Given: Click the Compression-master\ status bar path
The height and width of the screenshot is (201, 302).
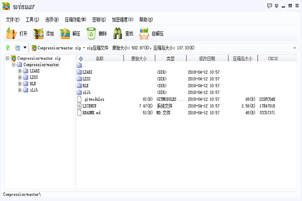Looking at the screenshot, I should coord(22,194).
